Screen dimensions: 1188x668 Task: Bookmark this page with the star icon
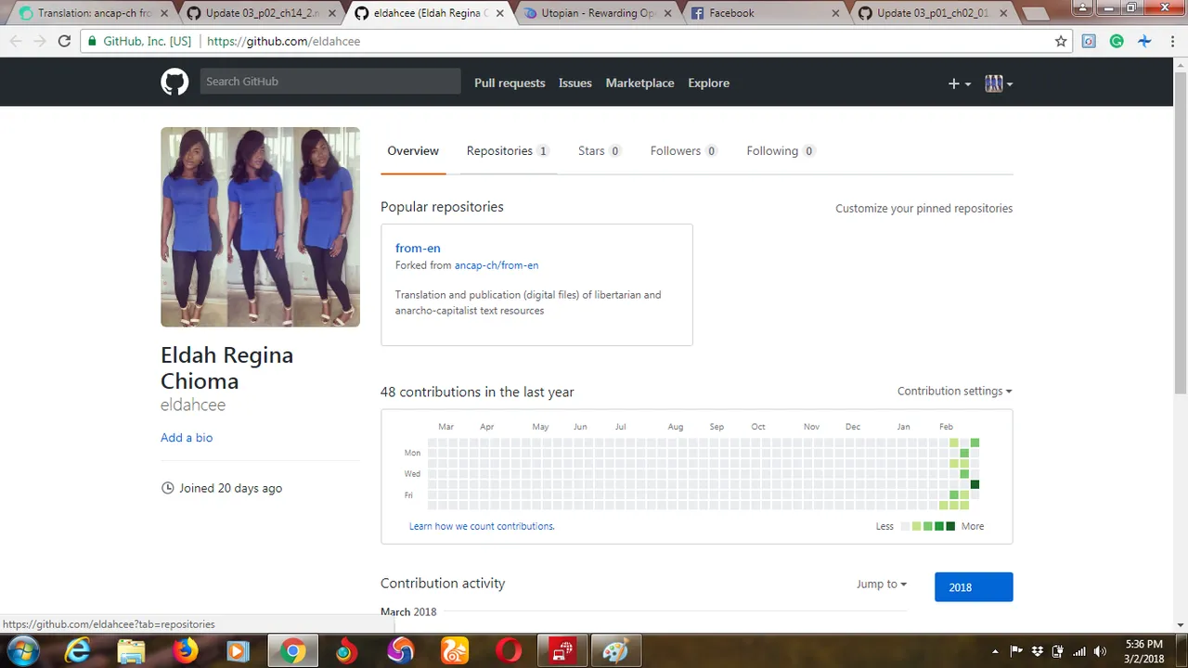1061,41
